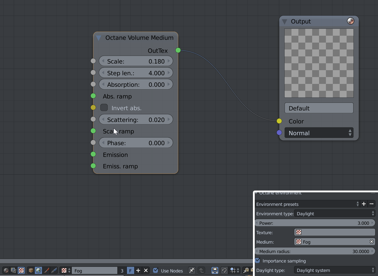Click the Output node Normal input socket
The height and width of the screenshot is (276, 378).
click(x=279, y=133)
